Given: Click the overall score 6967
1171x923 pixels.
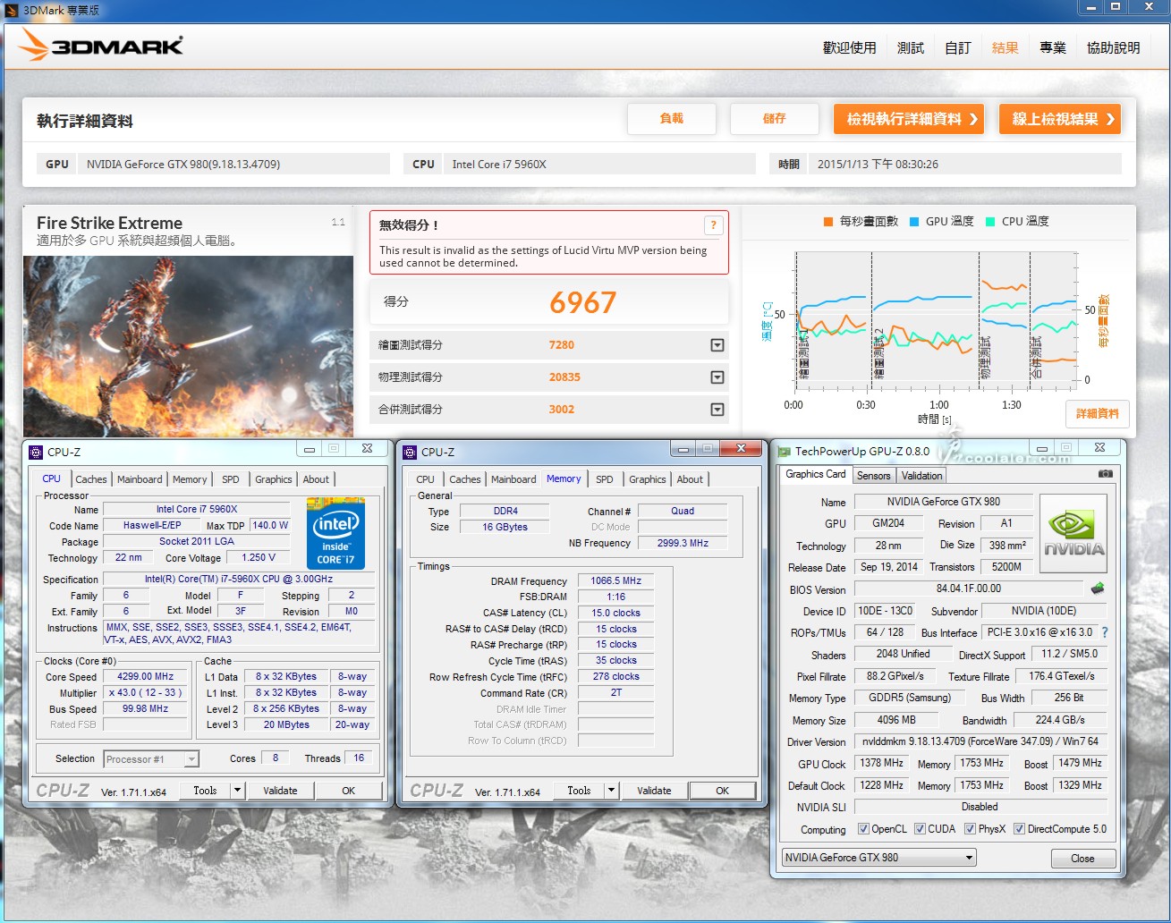Looking at the screenshot, I should pyautogui.click(x=582, y=303).
